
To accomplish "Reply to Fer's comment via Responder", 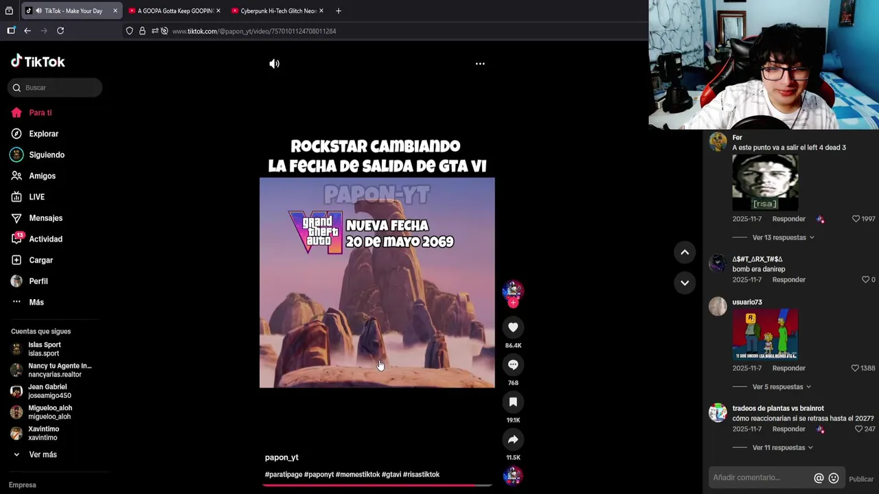I will click(788, 219).
